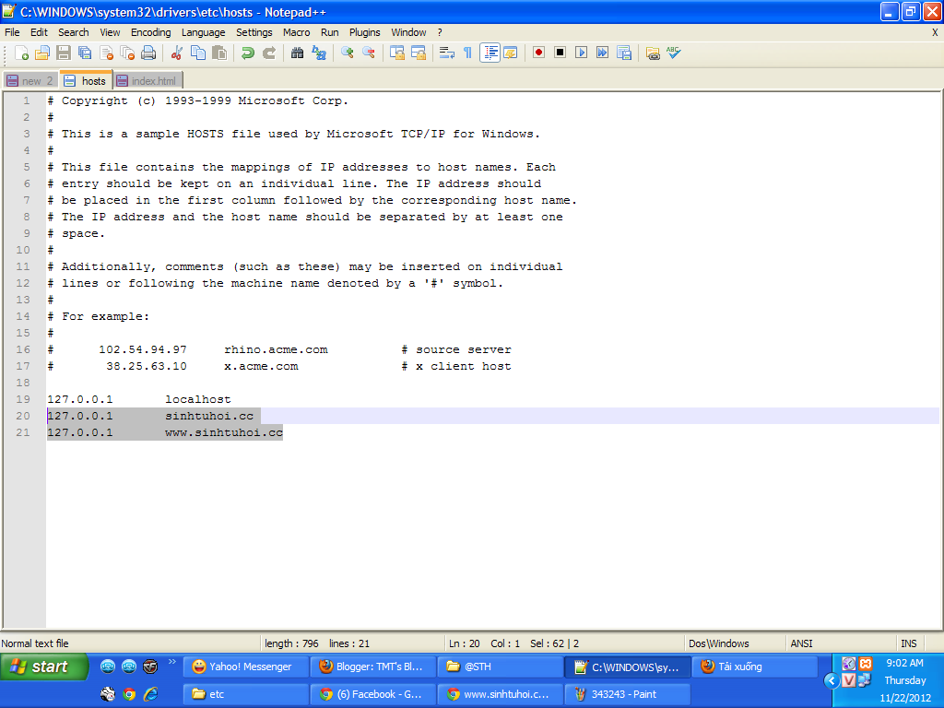Screen dimensions: 944x708
Task: Zoom in using the magnifier plus icon
Action: point(348,53)
